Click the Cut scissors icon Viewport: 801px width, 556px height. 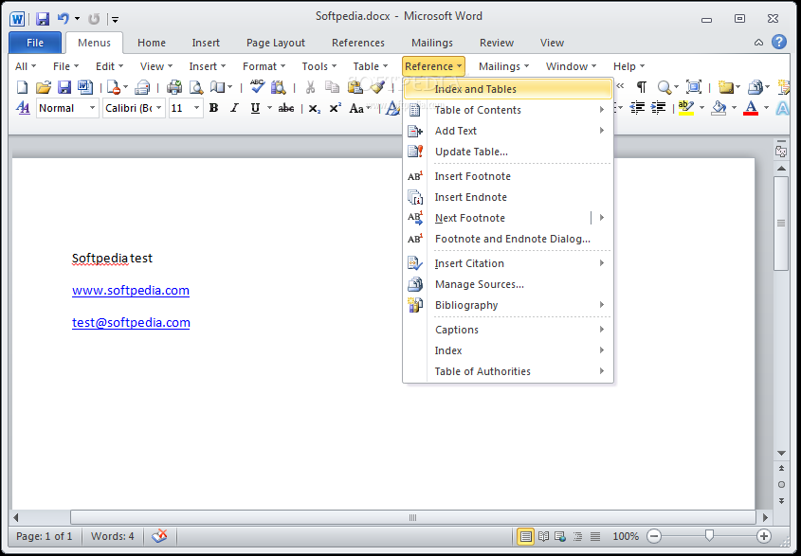pyautogui.click(x=310, y=87)
